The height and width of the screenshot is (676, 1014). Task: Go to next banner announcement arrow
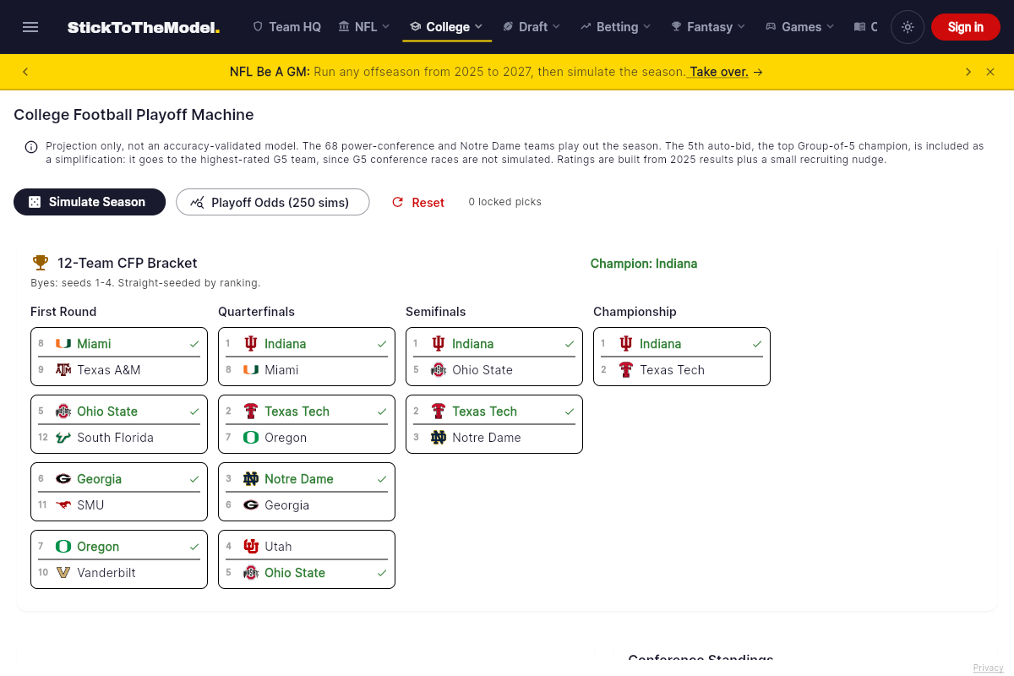pos(968,72)
